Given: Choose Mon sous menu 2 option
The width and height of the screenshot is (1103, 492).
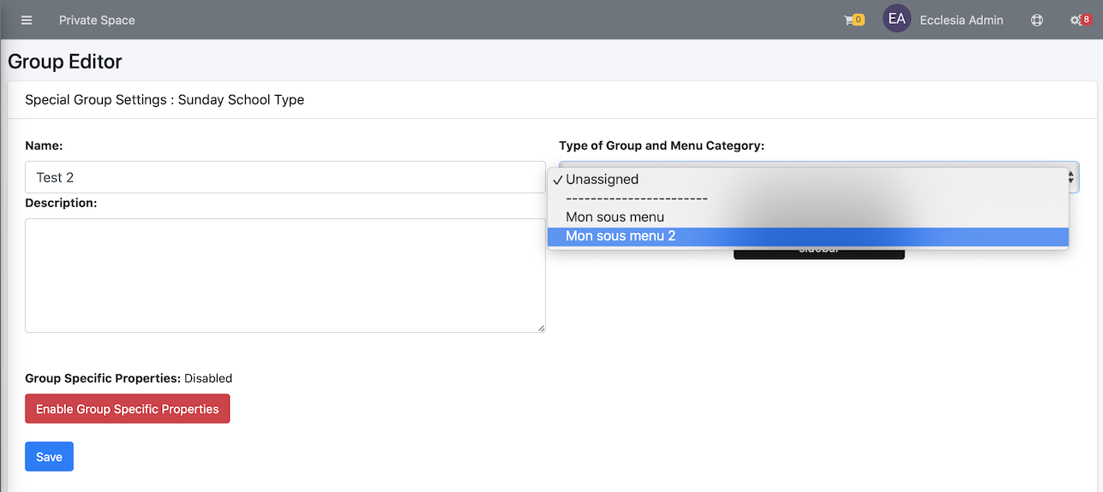Looking at the screenshot, I should coord(808,236).
